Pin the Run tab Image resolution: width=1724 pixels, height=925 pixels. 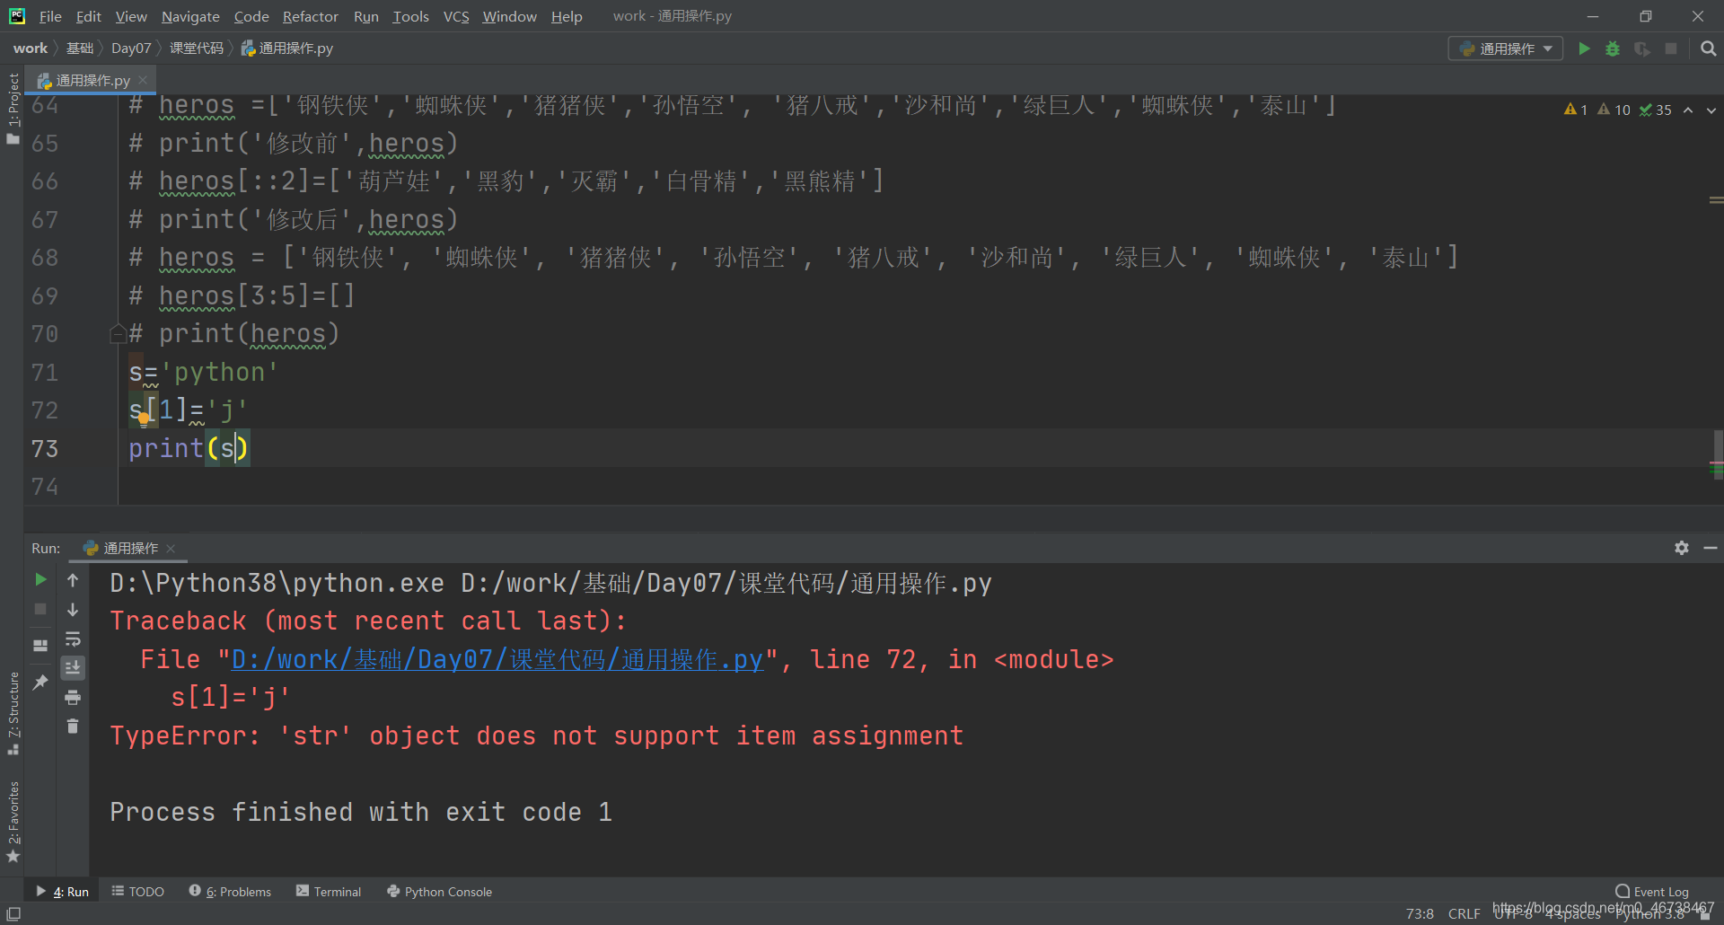(40, 683)
